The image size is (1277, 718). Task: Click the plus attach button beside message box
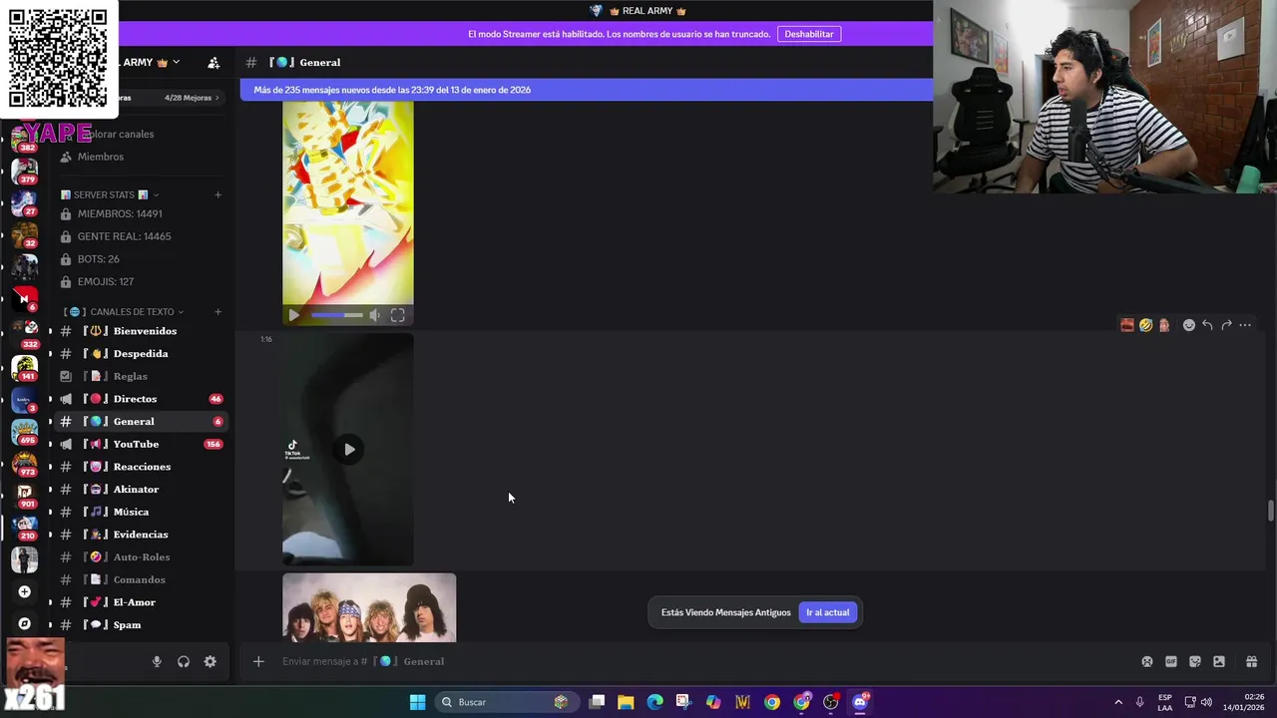click(258, 661)
